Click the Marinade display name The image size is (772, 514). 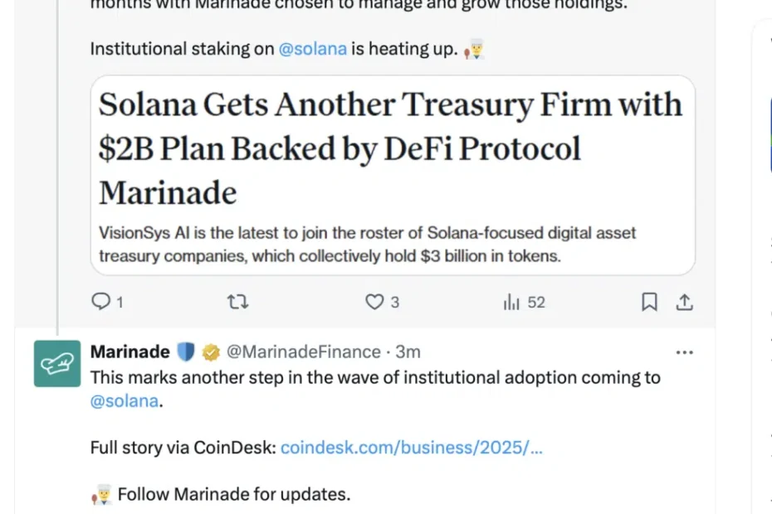coord(129,352)
